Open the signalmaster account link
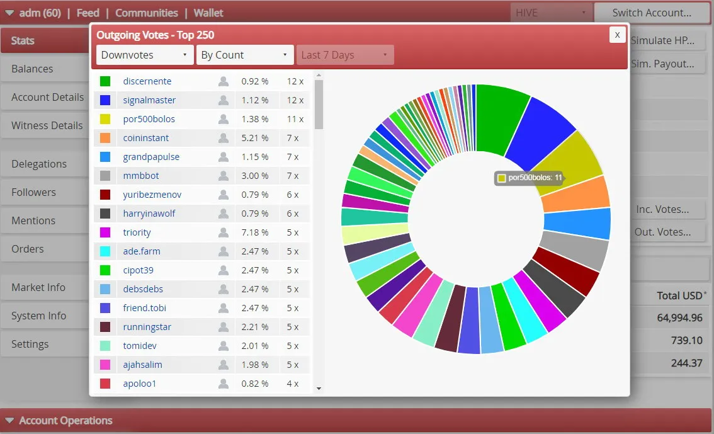 (x=149, y=100)
